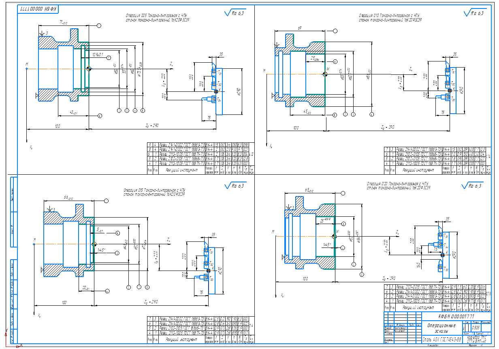Select the 20 length dimension in Operation 015
The height and width of the screenshot is (349, 499).
(86, 288)
